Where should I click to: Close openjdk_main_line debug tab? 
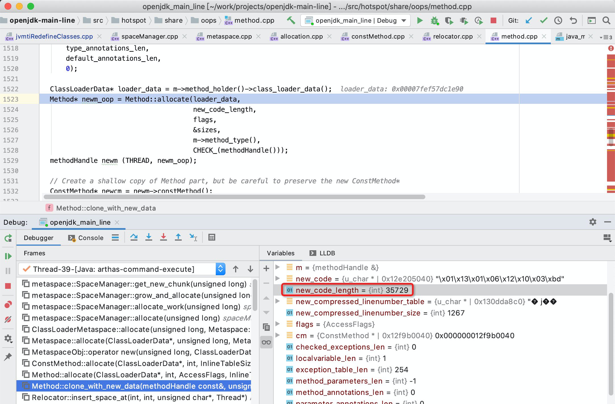[x=117, y=222]
